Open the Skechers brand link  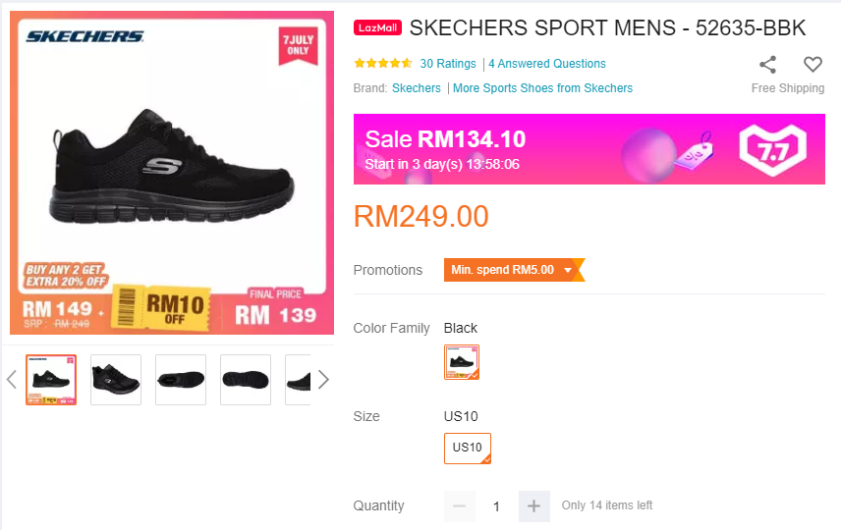417,88
